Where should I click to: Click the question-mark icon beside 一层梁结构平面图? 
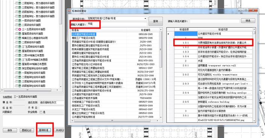point(20,21)
